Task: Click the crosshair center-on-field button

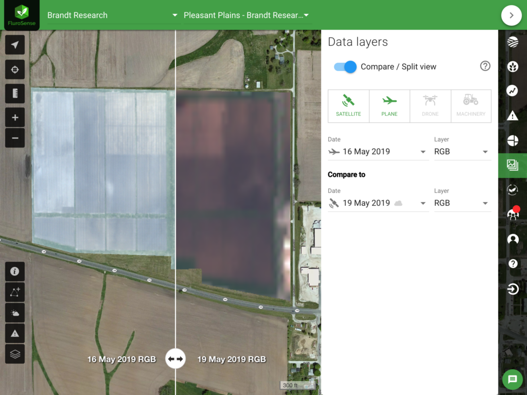Action: pyautogui.click(x=15, y=69)
